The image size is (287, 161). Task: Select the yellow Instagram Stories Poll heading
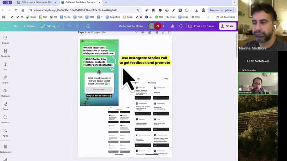(x=145, y=60)
